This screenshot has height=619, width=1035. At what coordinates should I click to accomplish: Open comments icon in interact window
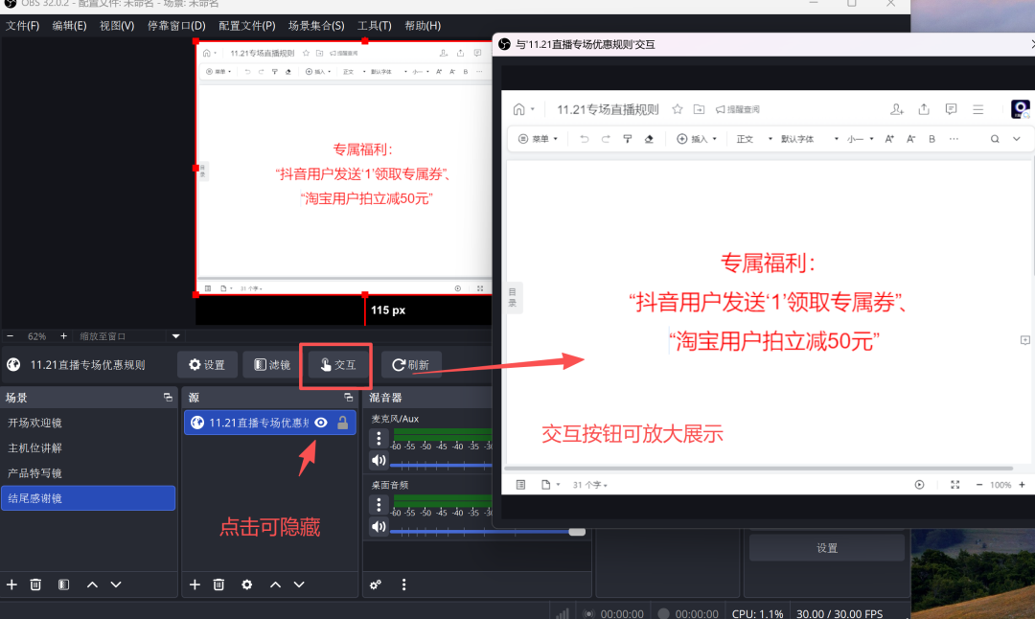[951, 109]
